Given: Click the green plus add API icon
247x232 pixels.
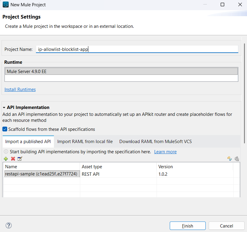Looking at the screenshot, I should pos(6,159).
